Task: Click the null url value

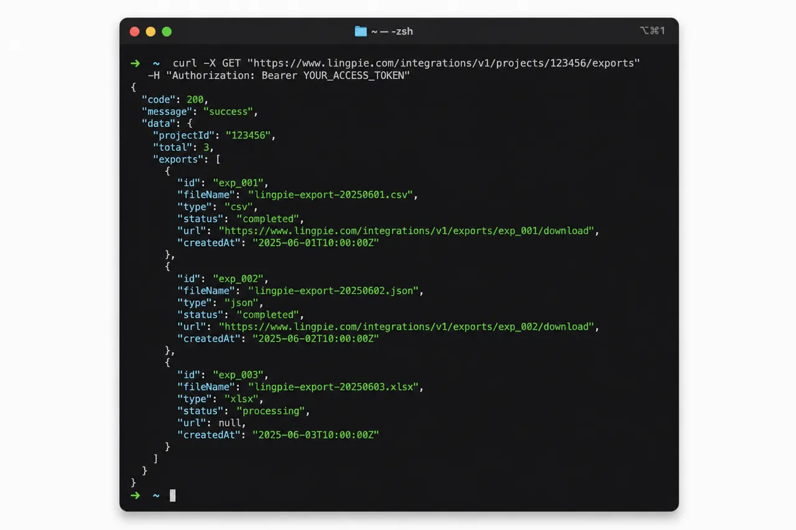Action: pyautogui.click(x=229, y=422)
